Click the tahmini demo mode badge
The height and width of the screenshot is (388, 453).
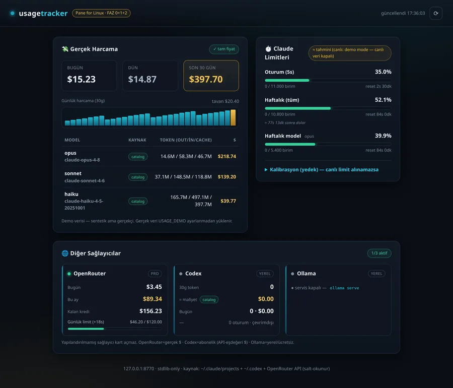pos(350,53)
